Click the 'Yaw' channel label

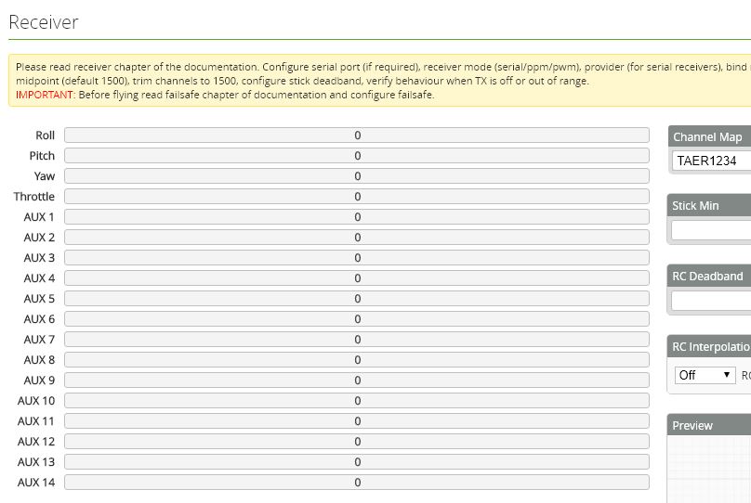[45, 176]
